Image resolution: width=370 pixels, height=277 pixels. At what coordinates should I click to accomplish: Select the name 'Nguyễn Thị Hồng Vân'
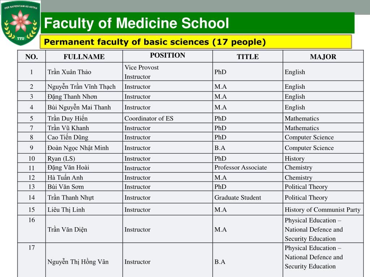pyautogui.click(x=78, y=262)
